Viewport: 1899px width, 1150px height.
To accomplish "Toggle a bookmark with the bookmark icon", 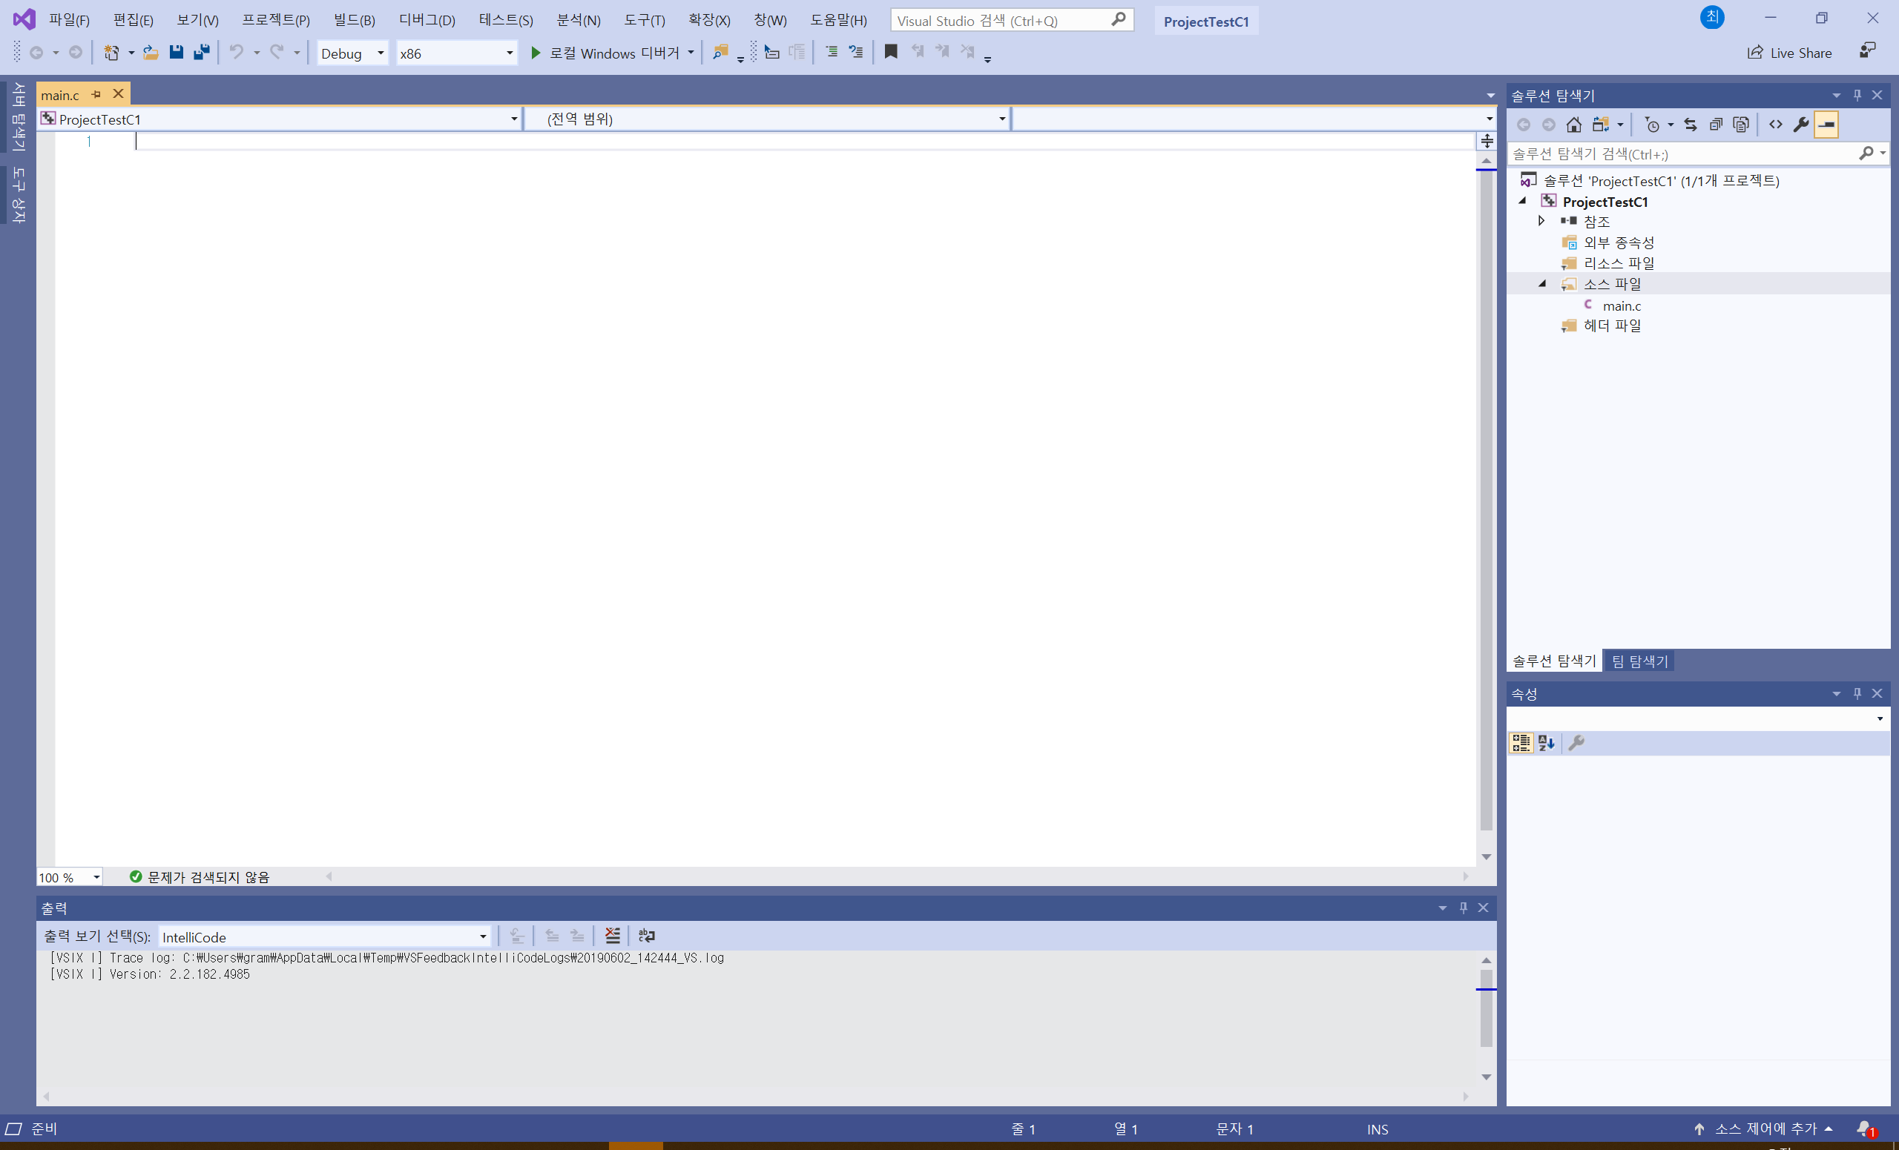I will coord(891,53).
